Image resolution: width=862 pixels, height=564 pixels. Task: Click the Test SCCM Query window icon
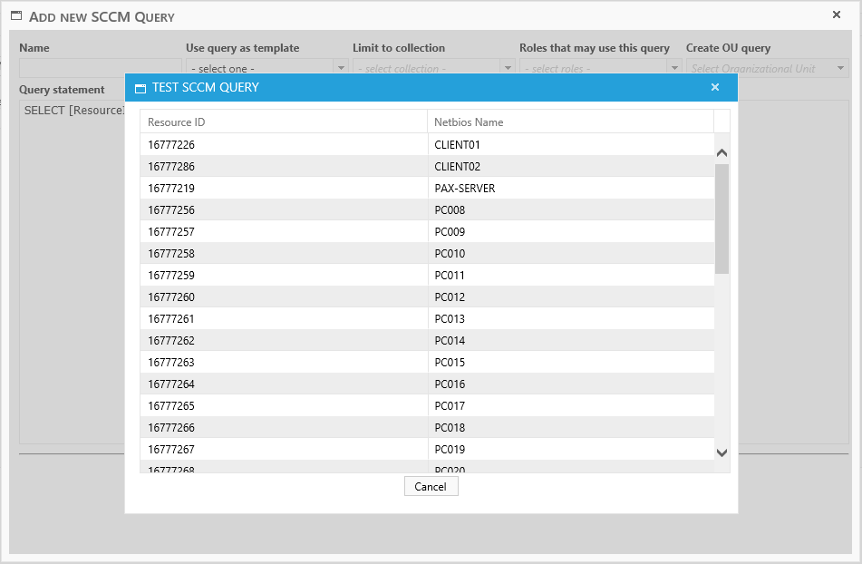pyautogui.click(x=140, y=88)
